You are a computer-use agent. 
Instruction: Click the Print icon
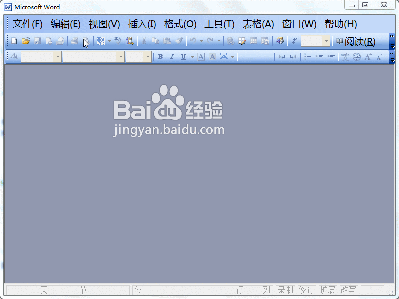pyautogui.click(x=74, y=41)
